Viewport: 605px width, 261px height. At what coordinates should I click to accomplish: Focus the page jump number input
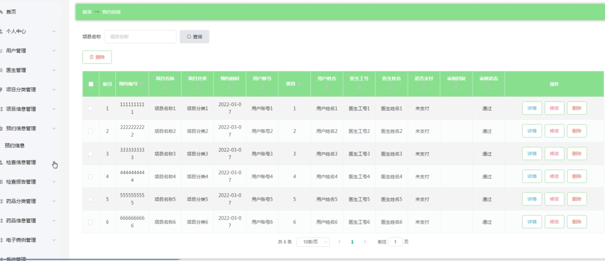(395, 242)
